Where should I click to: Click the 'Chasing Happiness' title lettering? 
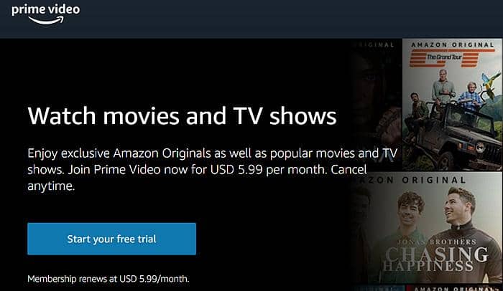click(435, 259)
